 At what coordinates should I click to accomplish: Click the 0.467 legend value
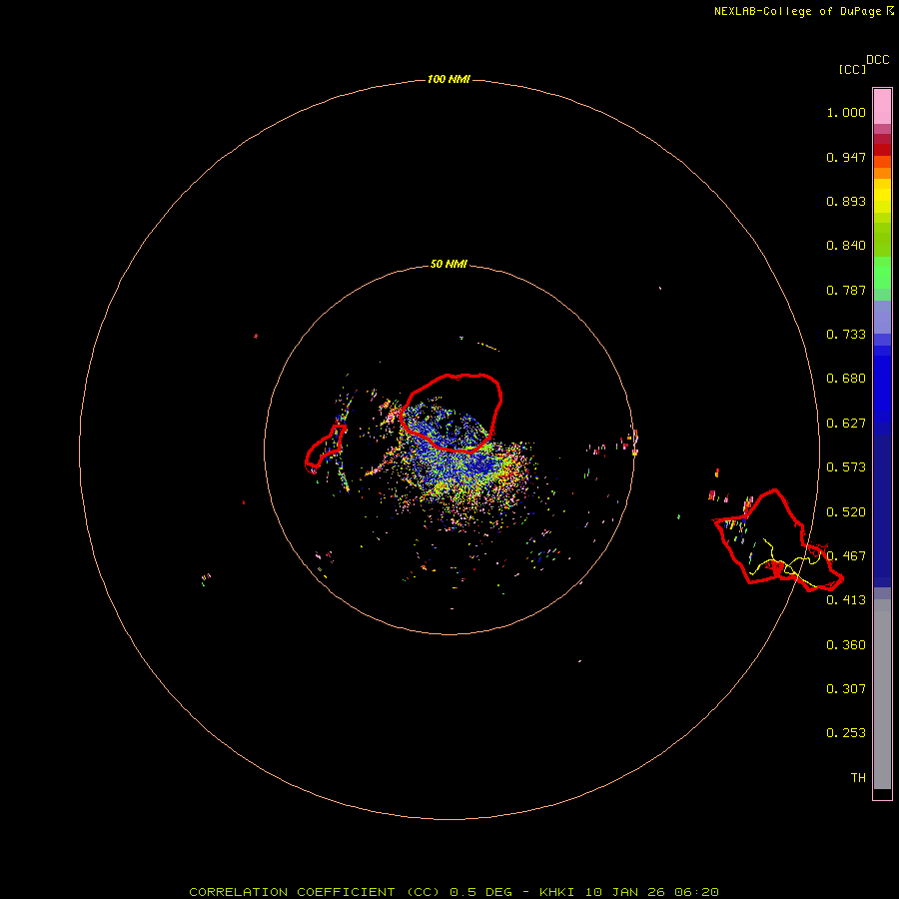point(846,556)
